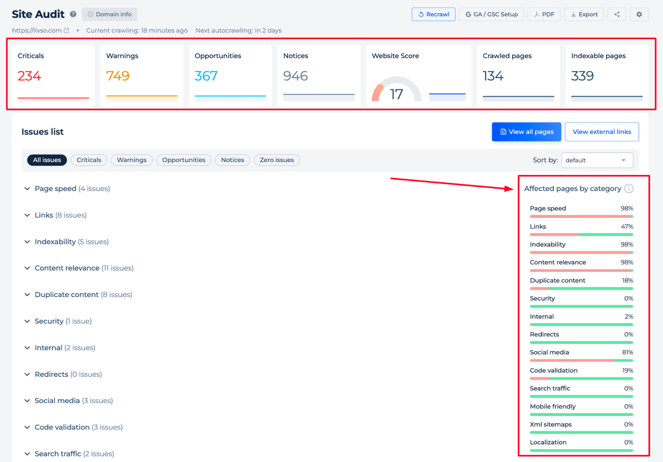Expand the Social media issues group
The width and height of the screenshot is (663, 462).
tap(69, 401)
